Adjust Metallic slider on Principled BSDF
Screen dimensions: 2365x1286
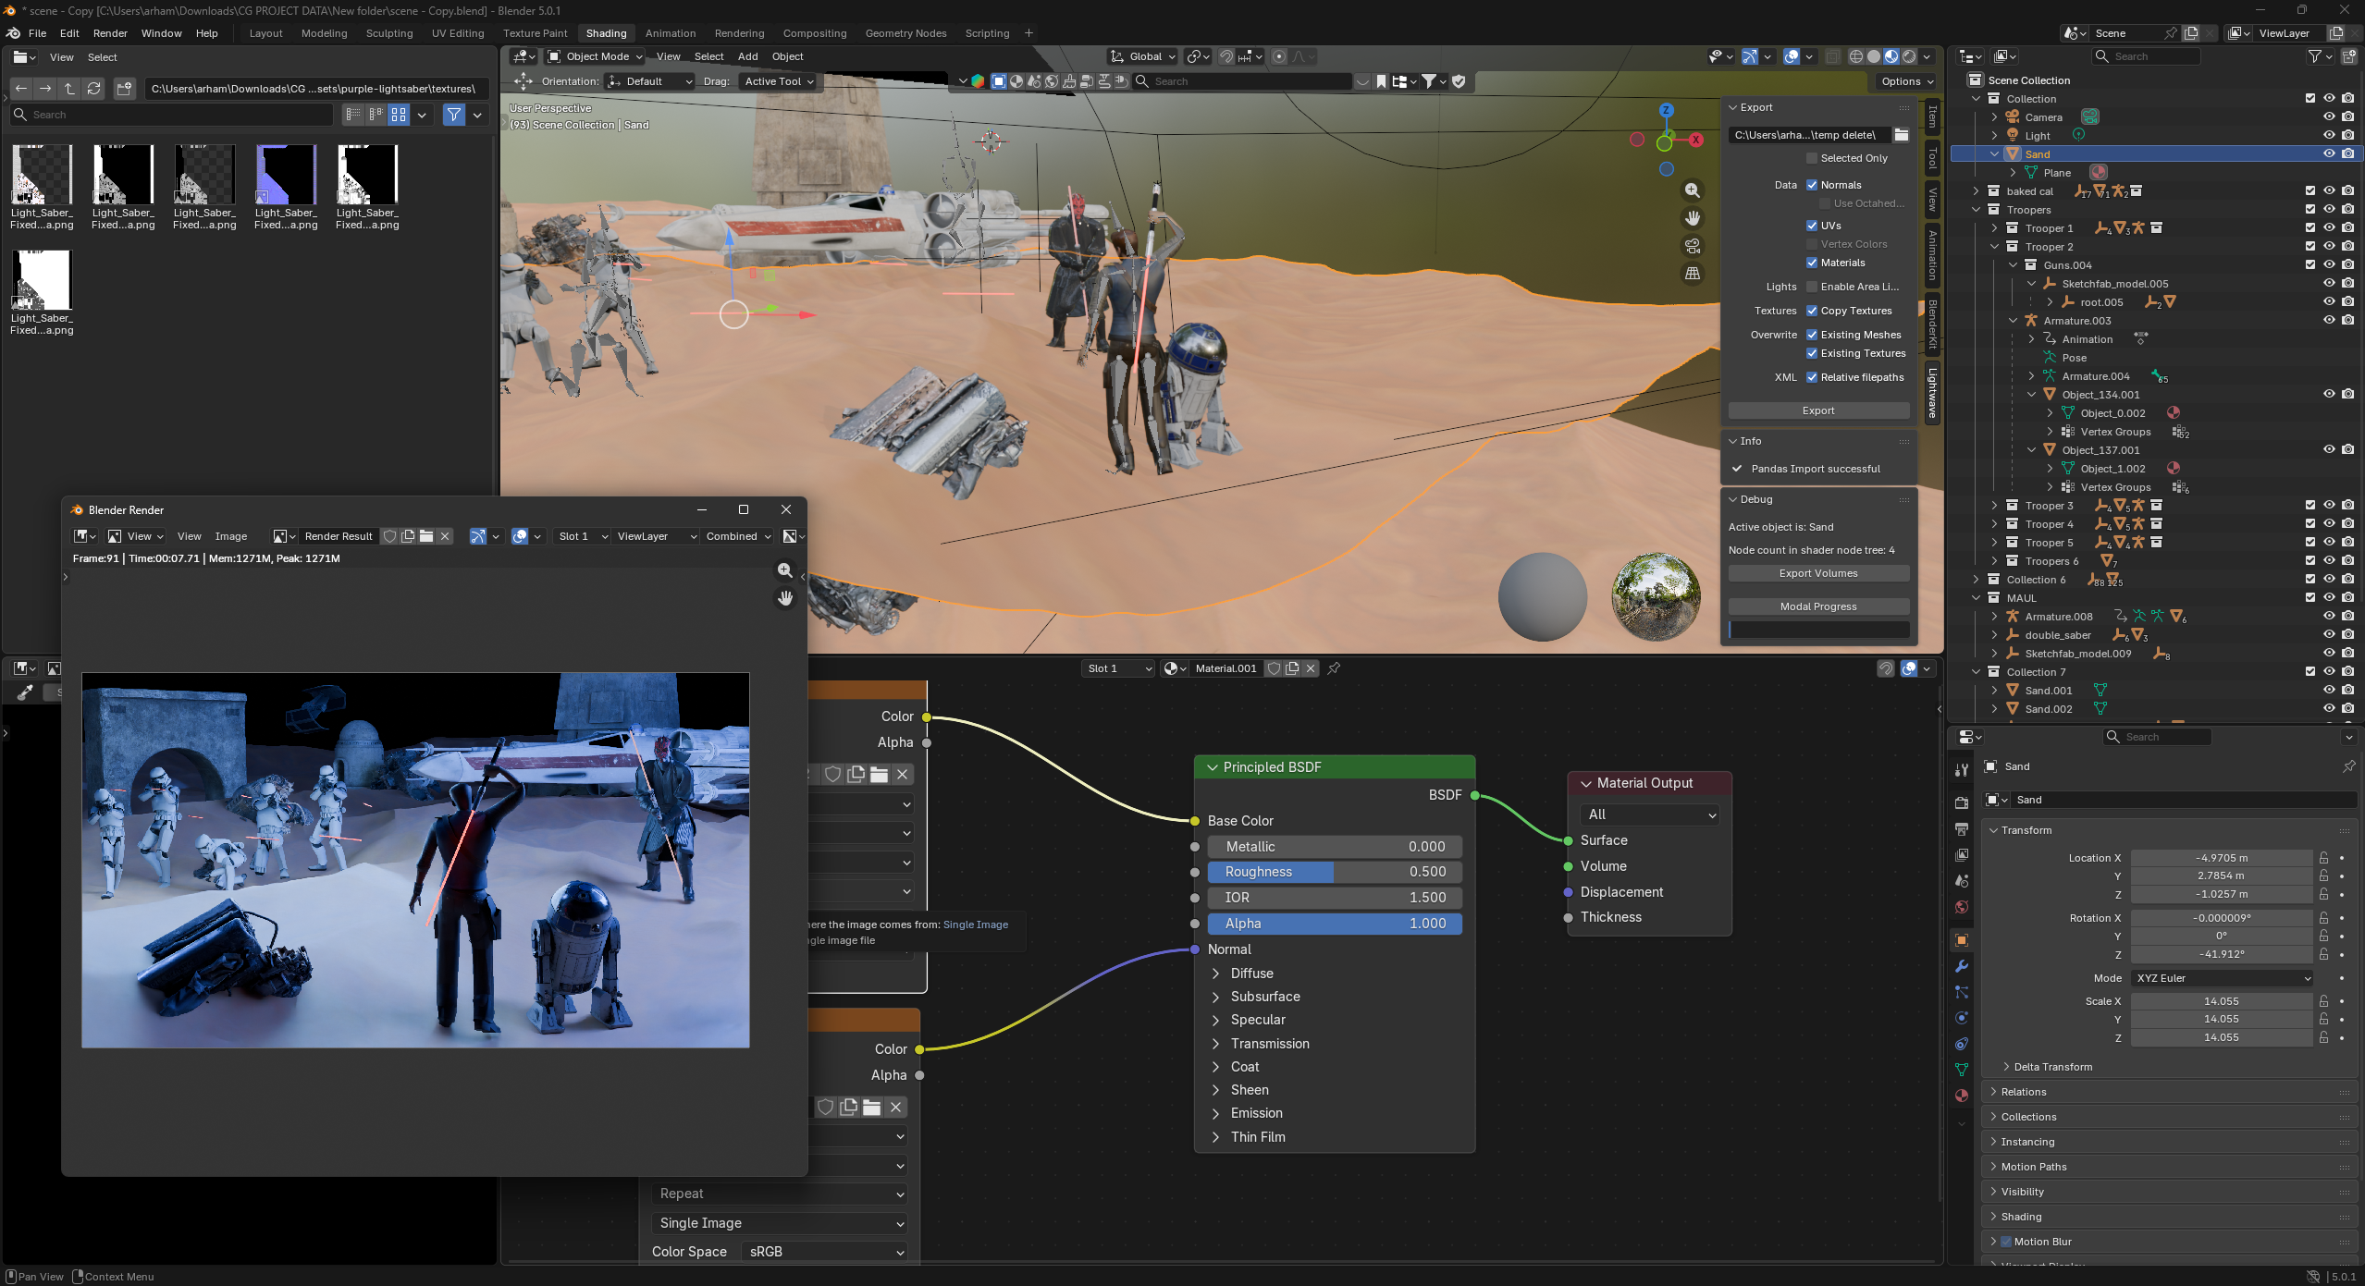tap(1335, 847)
